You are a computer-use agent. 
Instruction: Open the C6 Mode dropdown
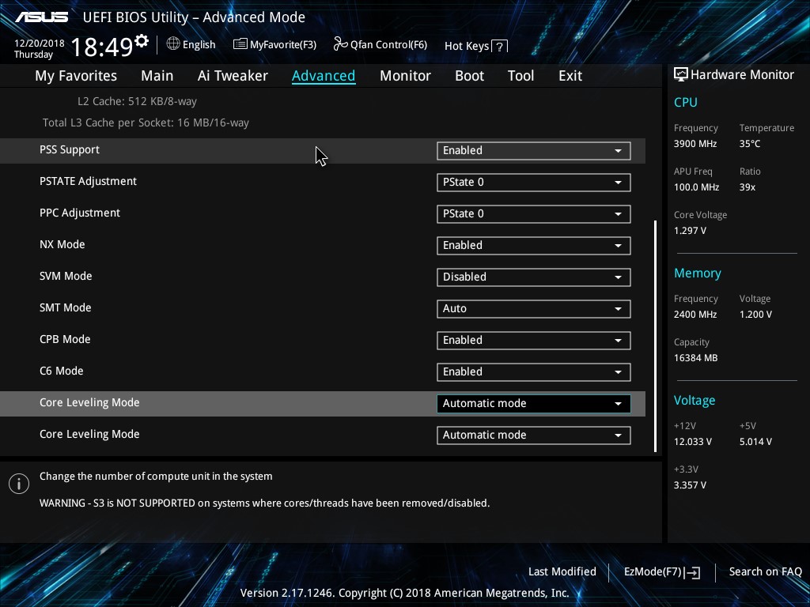click(534, 371)
